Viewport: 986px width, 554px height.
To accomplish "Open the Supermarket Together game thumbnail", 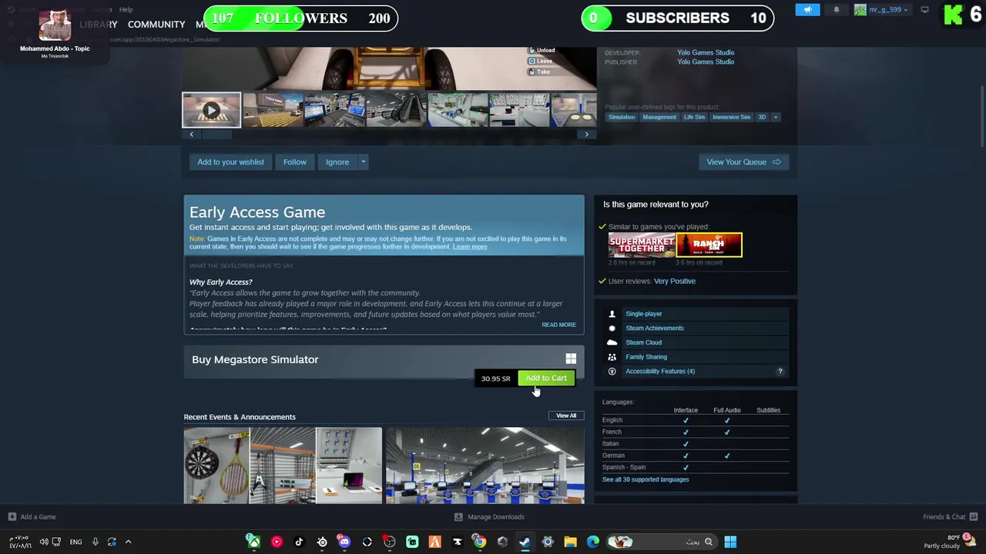I will [641, 245].
